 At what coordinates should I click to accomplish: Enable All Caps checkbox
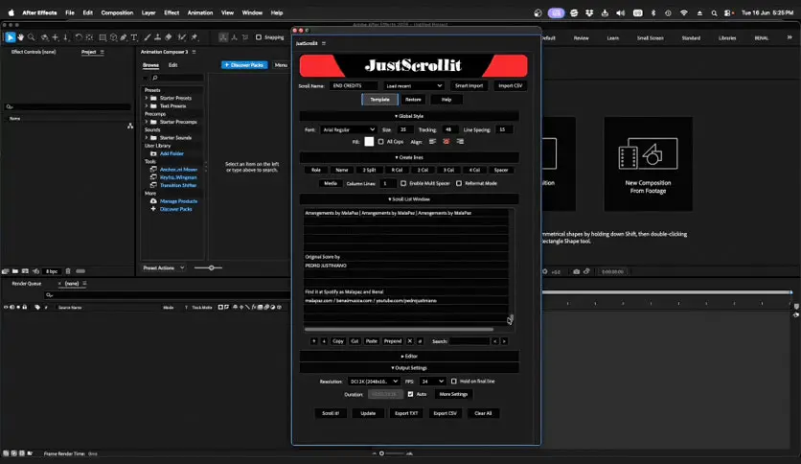(x=380, y=142)
